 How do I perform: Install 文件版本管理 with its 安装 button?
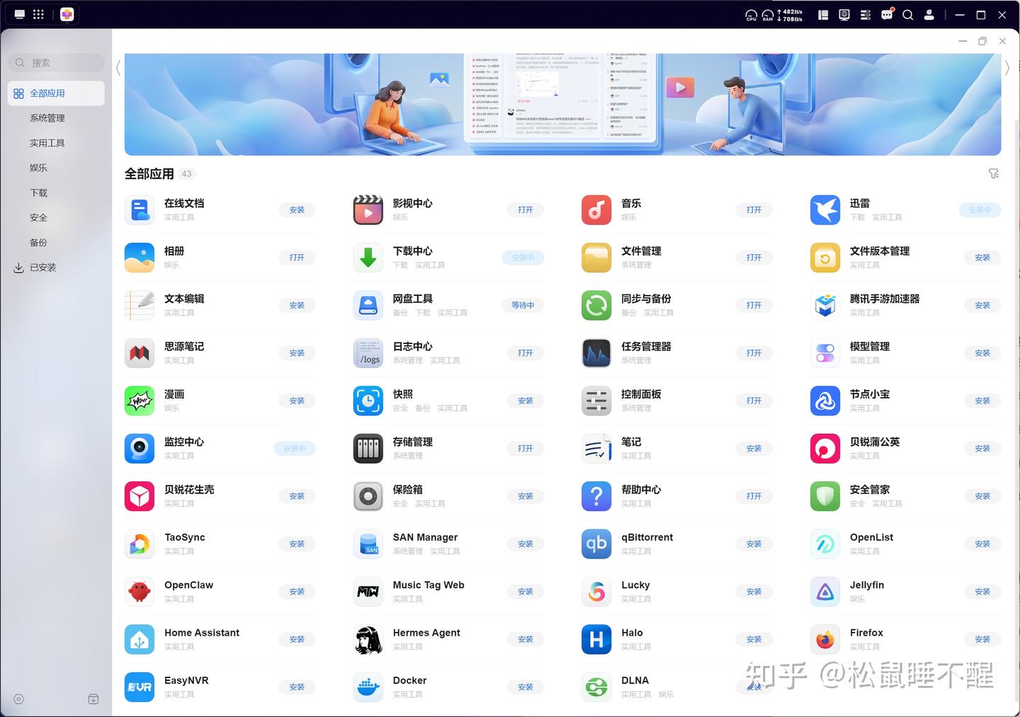click(x=982, y=258)
